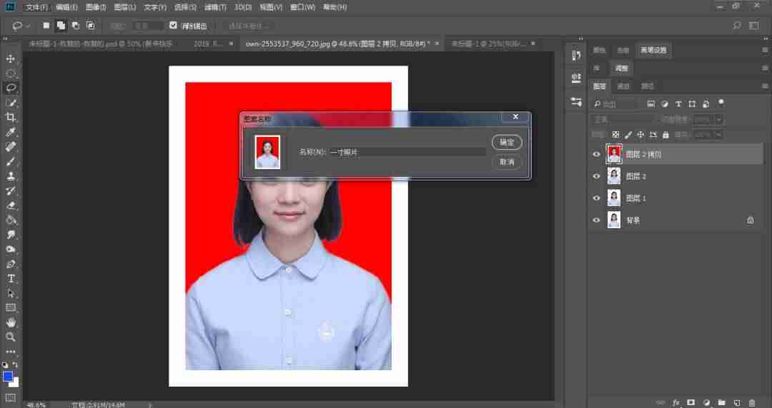The image size is (772, 408).
Task: Select the Zoom tool
Action: click(x=10, y=337)
